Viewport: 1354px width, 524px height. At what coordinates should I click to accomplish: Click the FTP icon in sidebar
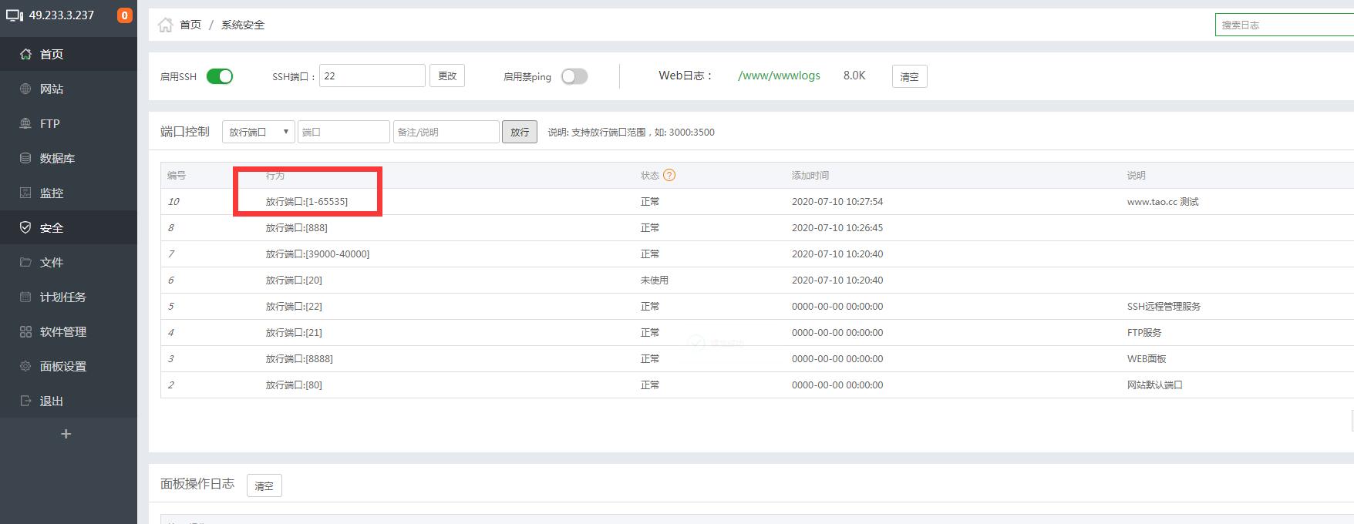click(25, 123)
